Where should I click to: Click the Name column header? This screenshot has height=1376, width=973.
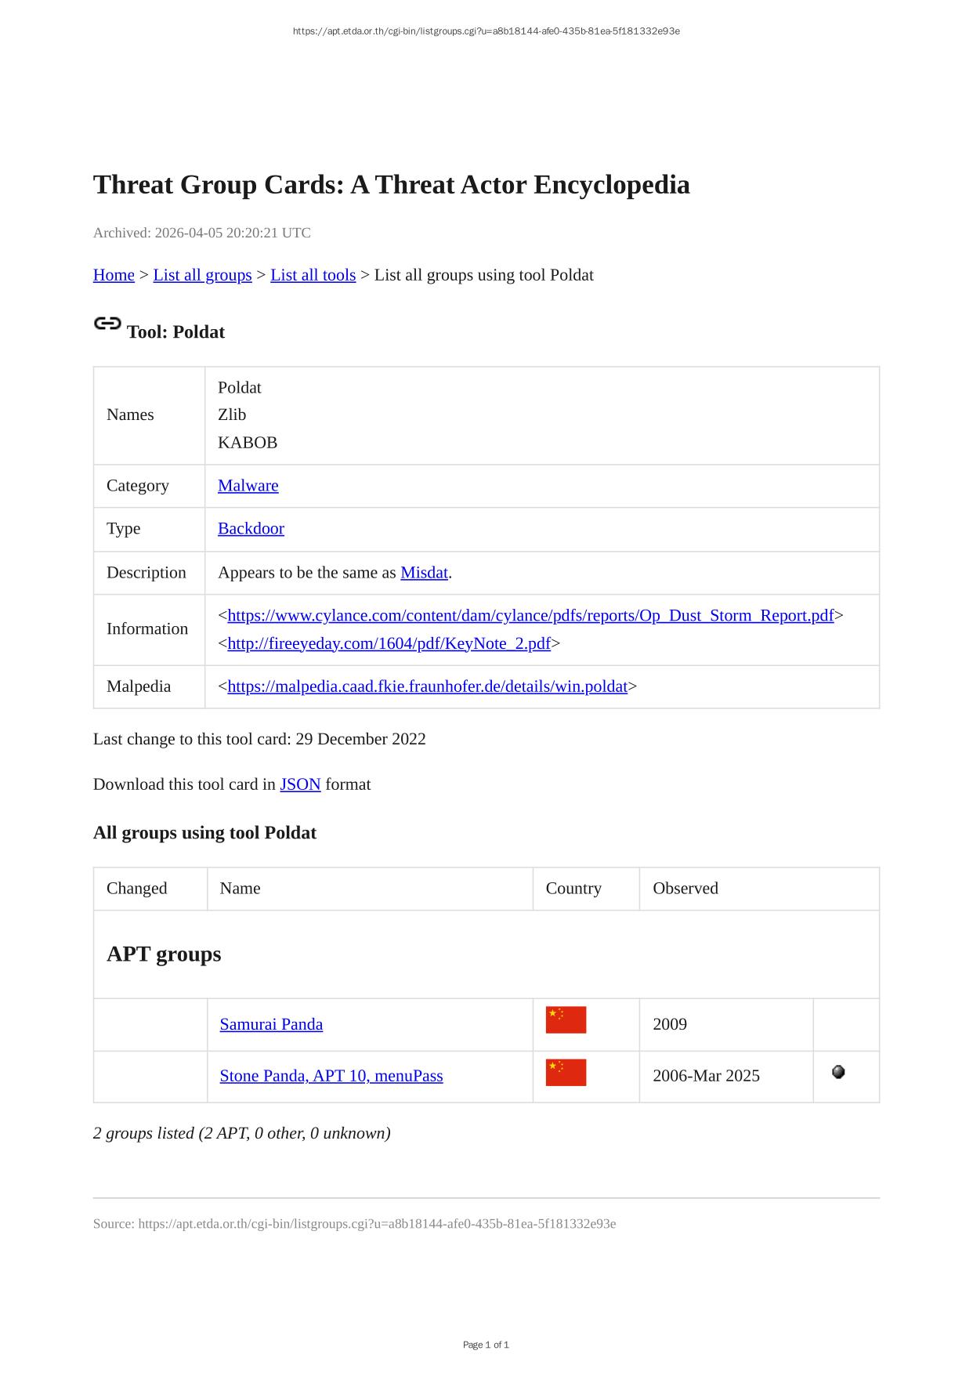click(241, 889)
